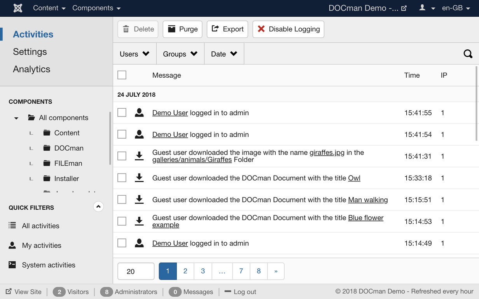Collapse the All components tree arrow
Screen dimensions: 479x299
(x=16, y=118)
